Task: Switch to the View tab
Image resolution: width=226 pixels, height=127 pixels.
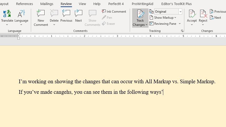Action: coord(82,4)
